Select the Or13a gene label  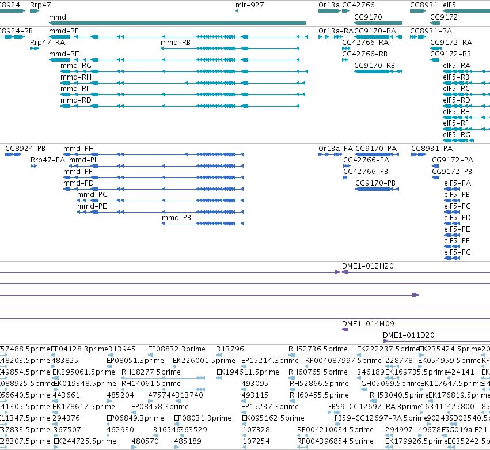[329, 5]
